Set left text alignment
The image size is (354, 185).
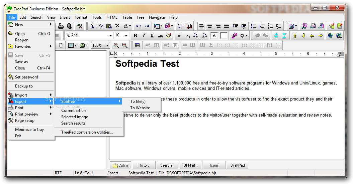click(201, 26)
